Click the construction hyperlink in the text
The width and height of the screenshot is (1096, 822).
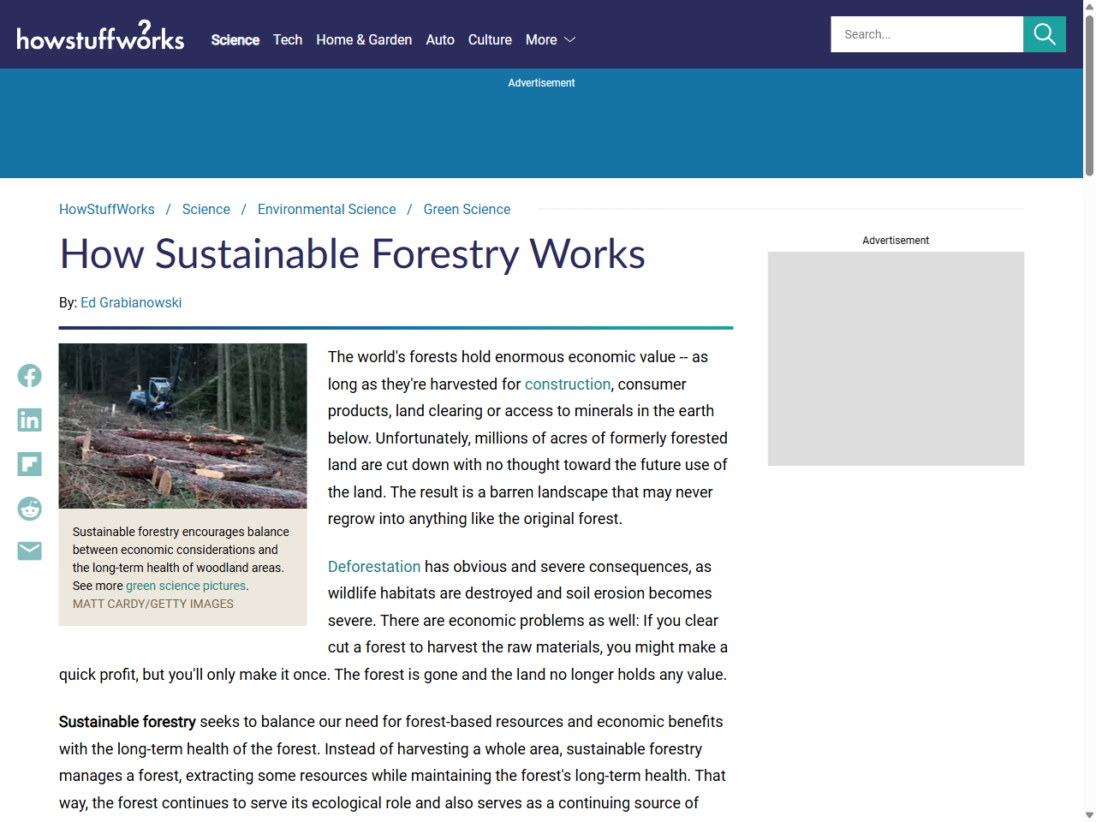567,384
